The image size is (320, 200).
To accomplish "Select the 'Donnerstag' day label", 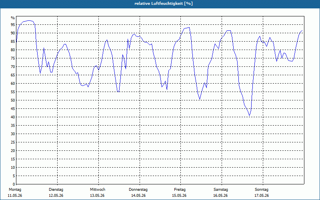I will point(138,190).
